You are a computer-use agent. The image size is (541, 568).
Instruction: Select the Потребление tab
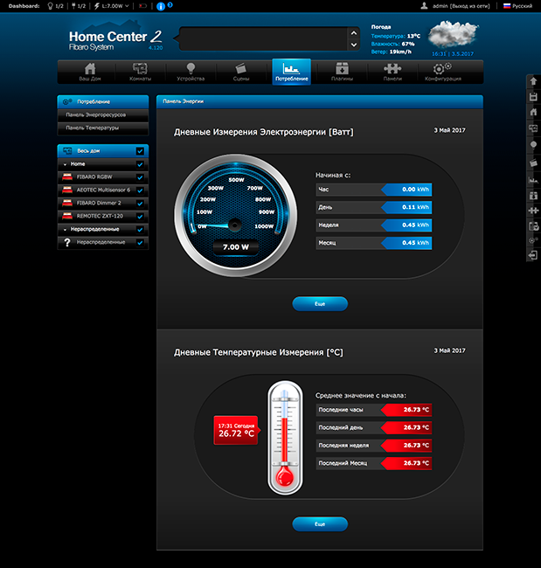(291, 72)
